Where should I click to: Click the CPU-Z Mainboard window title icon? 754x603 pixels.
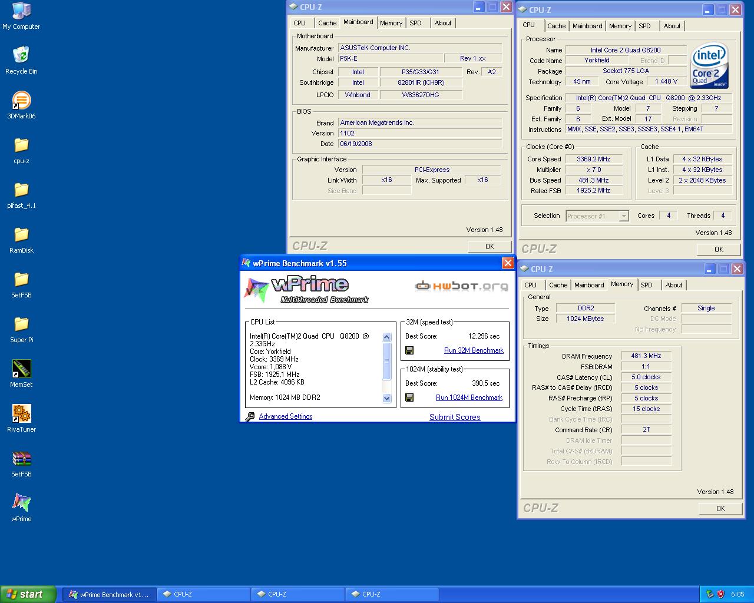tap(293, 7)
